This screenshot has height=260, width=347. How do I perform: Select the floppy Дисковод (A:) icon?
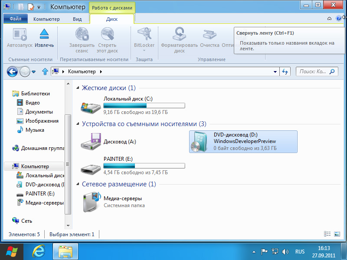click(x=91, y=142)
